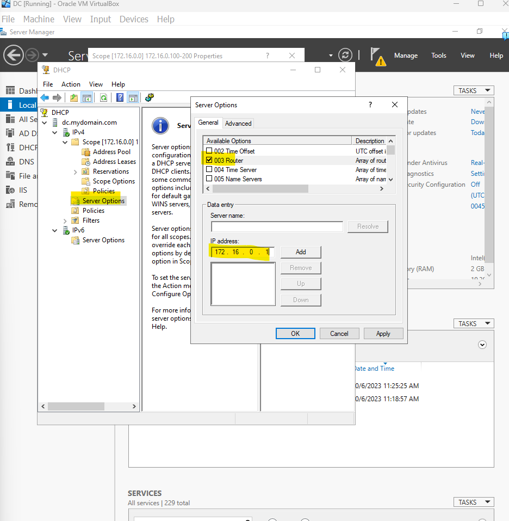Open the Action menu in DHCP console
Screen dimensions: 509x521
pyautogui.click(x=71, y=84)
